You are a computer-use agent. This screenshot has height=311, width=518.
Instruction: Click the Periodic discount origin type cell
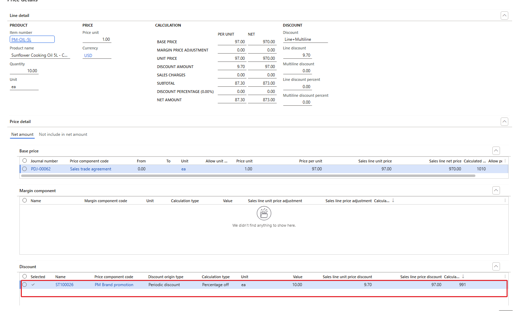click(x=164, y=285)
